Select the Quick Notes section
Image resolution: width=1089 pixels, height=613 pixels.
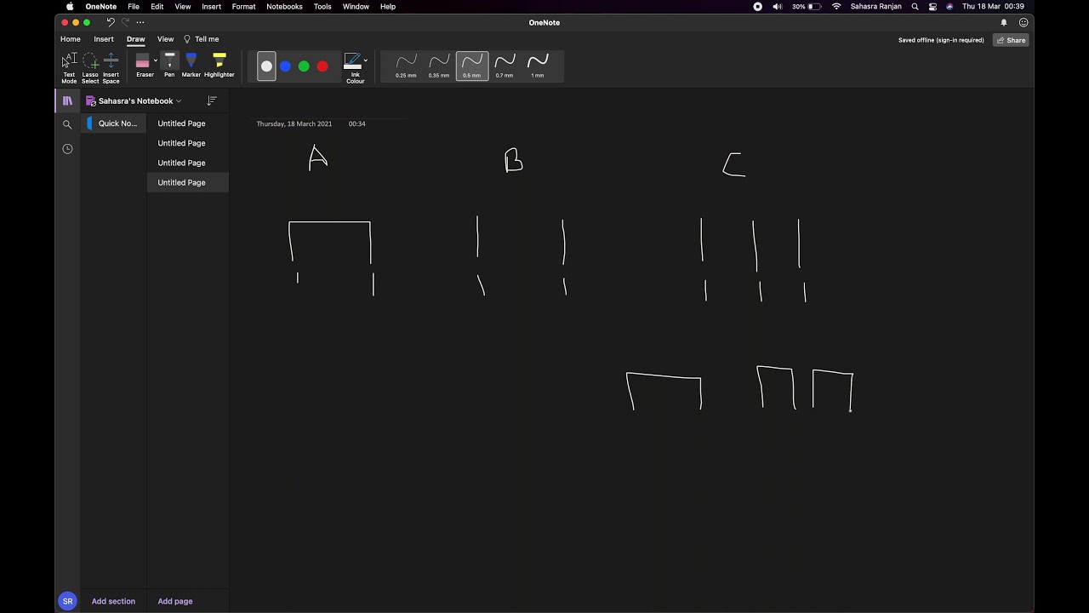pyautogui.click(x=113, y=123)
